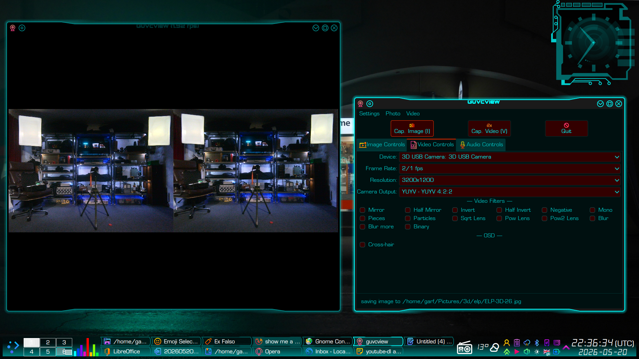
Task: Switch to 'show me a ...' taskbar window
Action: click(278, 341)
